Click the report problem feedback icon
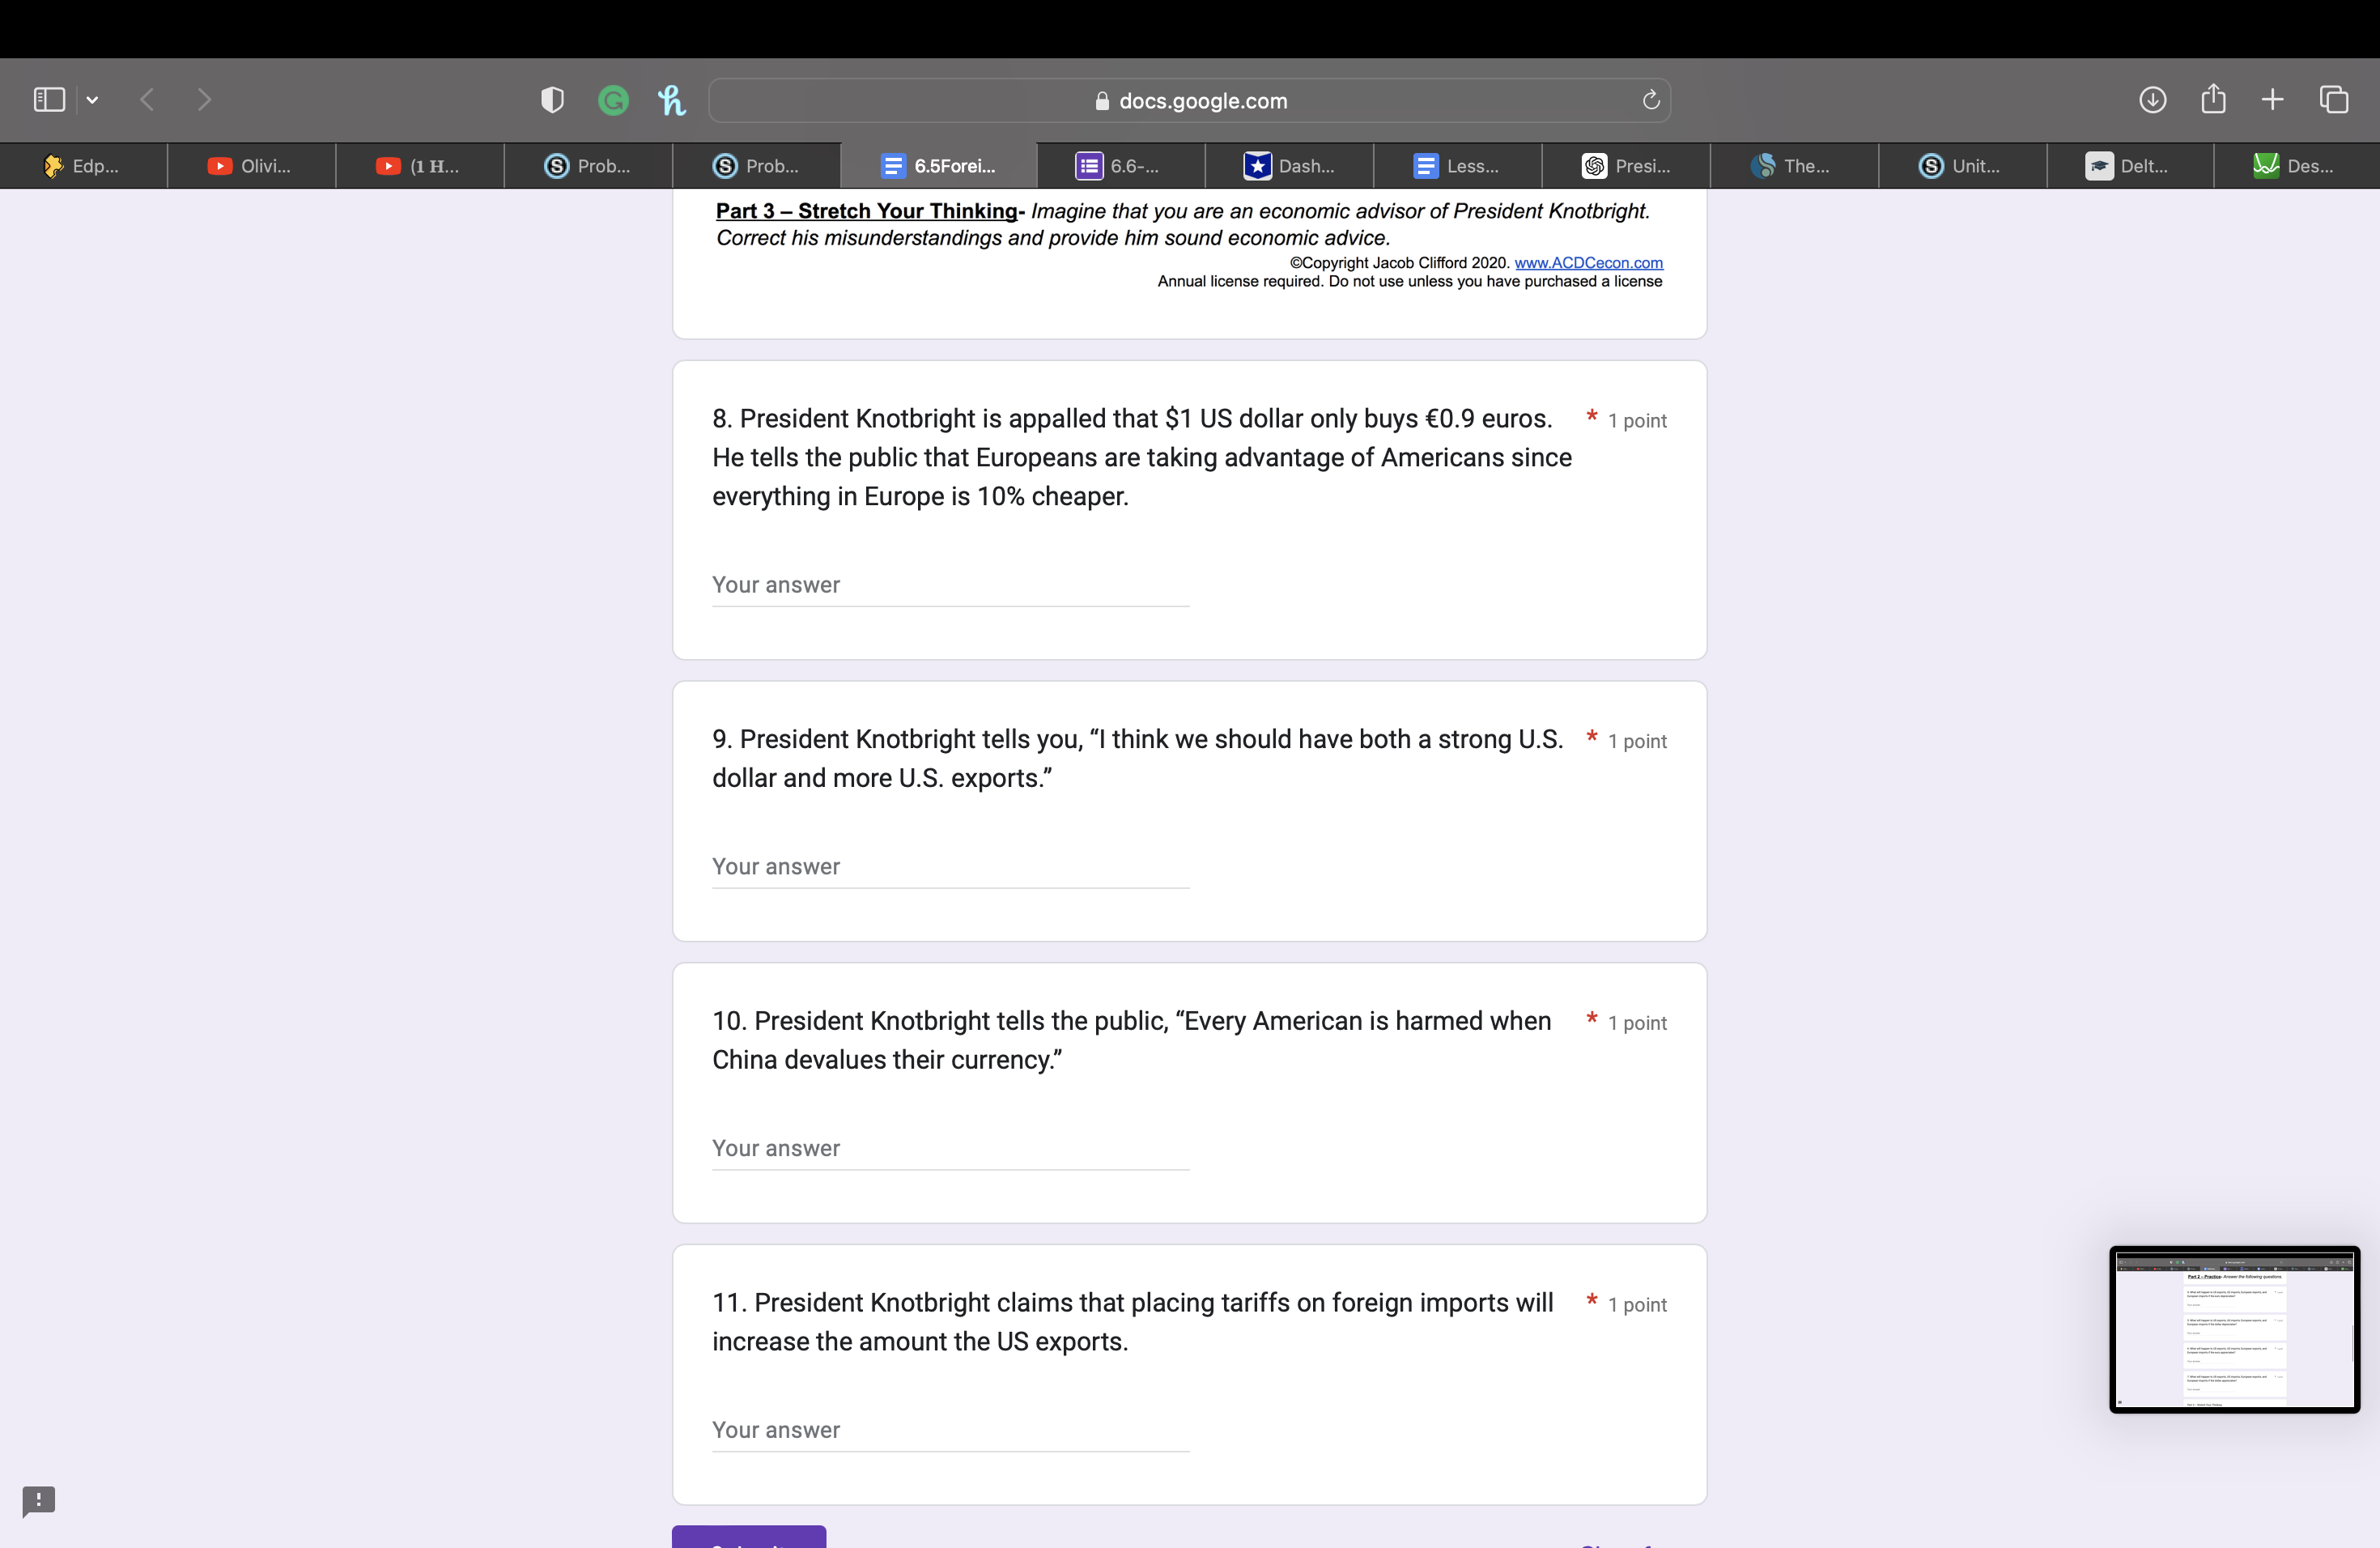The image size is (2380, 1548). 39,1500
